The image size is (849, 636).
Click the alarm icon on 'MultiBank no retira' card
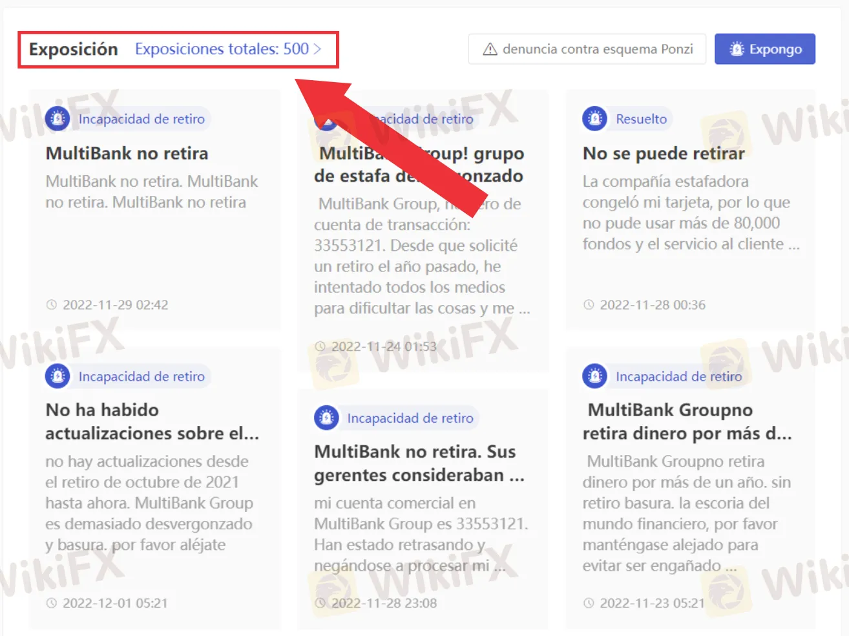58,118
